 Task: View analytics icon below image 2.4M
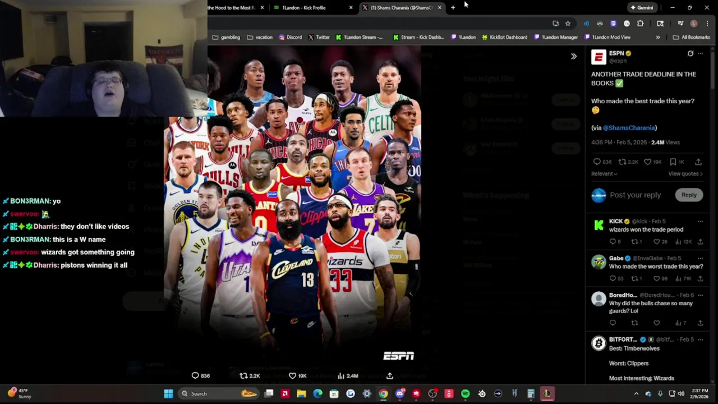click(340, 375)
